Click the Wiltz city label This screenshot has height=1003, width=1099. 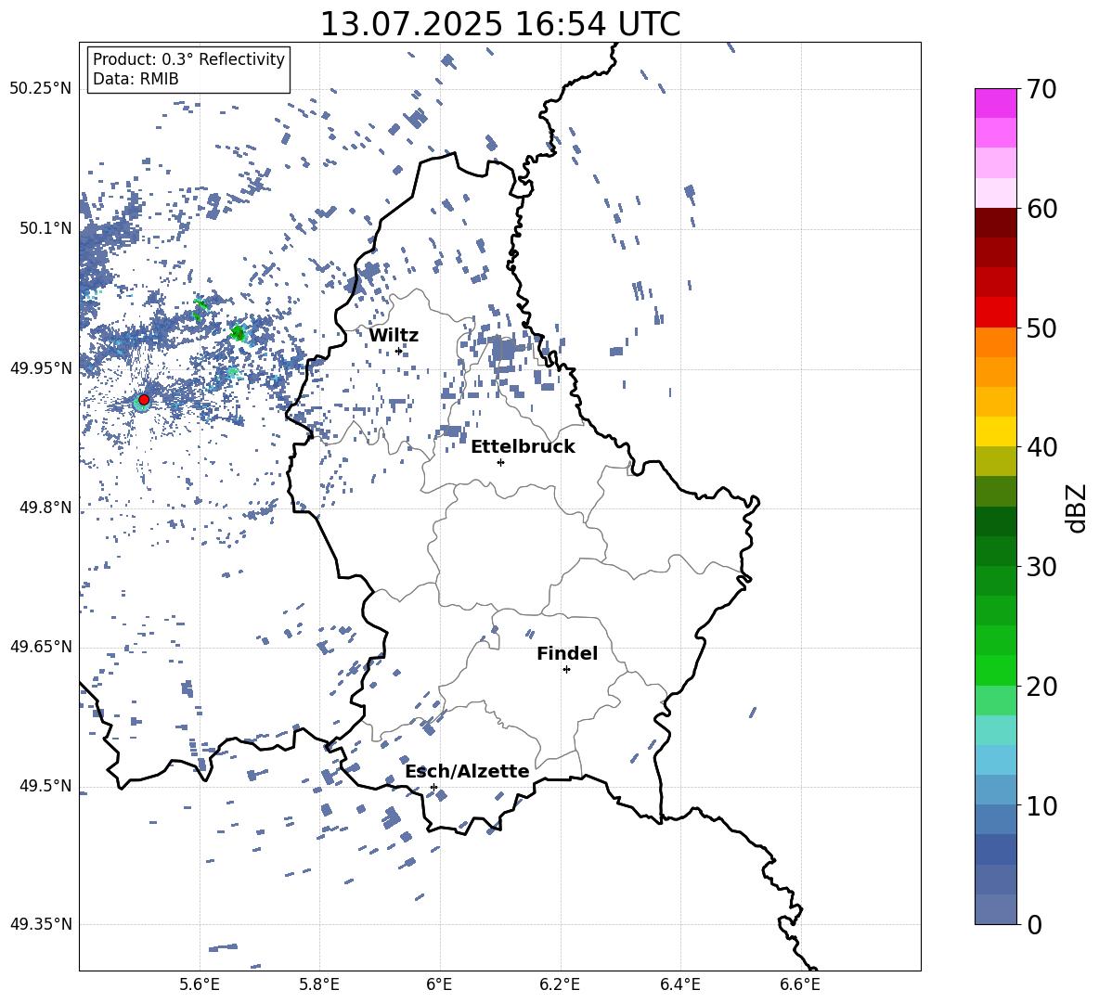pos(394,336)
